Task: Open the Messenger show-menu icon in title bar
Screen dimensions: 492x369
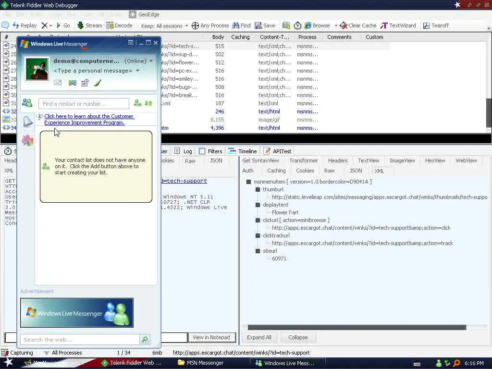Action: [131, 42]
